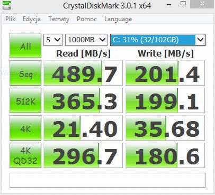Click the Seq write result 201.4
215x195 pixels.
[165, 73]
